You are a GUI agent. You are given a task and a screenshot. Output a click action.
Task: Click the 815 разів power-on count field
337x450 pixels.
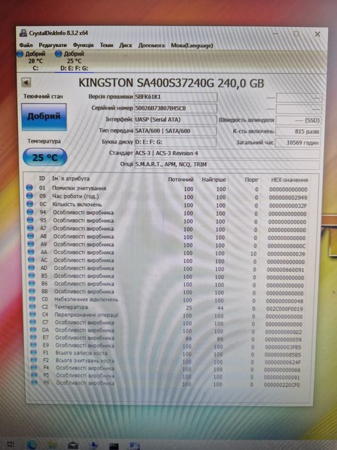coord(298,131)
